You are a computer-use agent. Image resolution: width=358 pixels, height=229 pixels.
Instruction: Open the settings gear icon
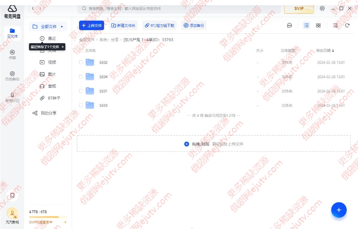point(322,9)
